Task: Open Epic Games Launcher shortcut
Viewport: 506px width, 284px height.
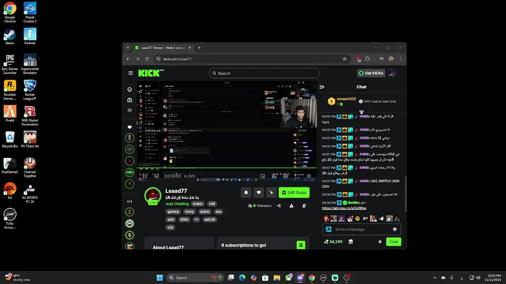Action: (10, 64)
